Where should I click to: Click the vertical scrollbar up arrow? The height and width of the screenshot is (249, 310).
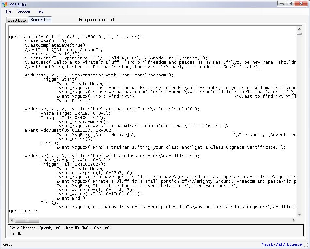299,29
